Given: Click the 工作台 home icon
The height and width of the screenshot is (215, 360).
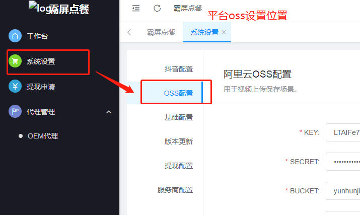Looking at the screenshot, I should click(15, 36).
